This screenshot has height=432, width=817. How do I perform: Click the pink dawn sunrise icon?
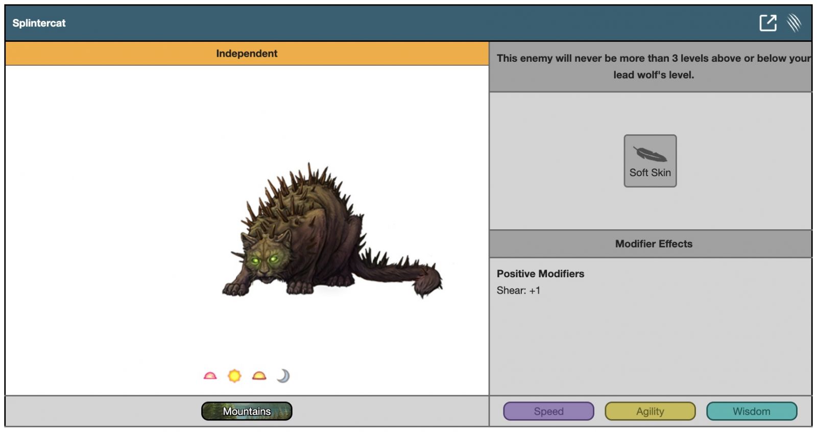(x=210, y=376)
